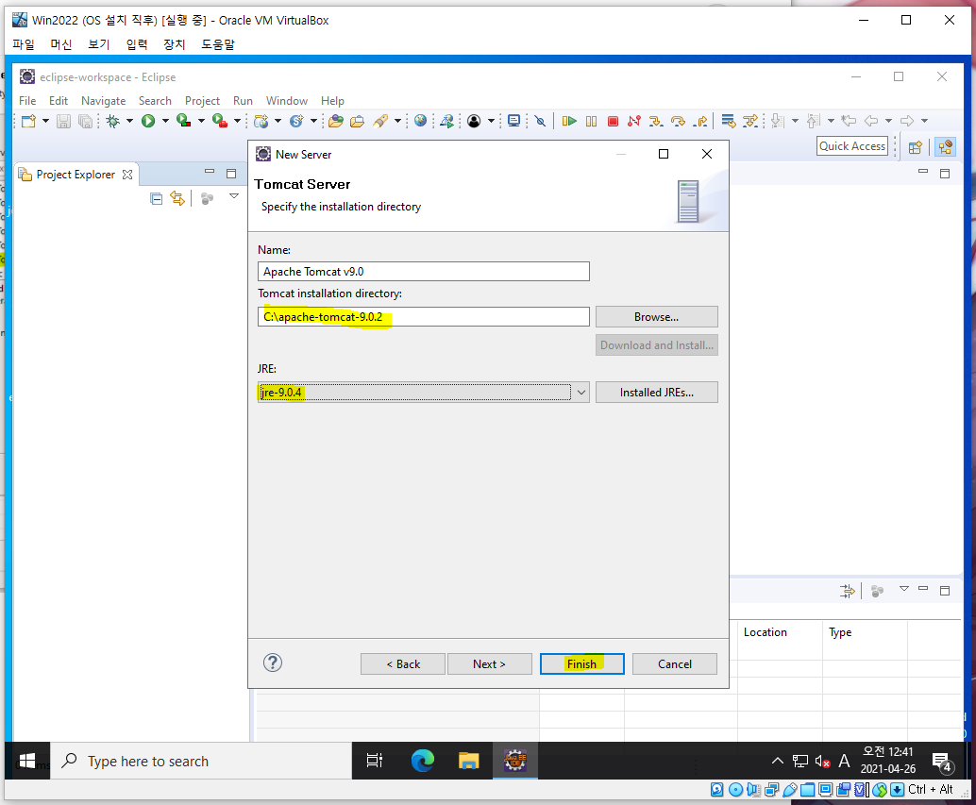
Task: Click the round profile icon in toolbar
Action: click(474, 121)
